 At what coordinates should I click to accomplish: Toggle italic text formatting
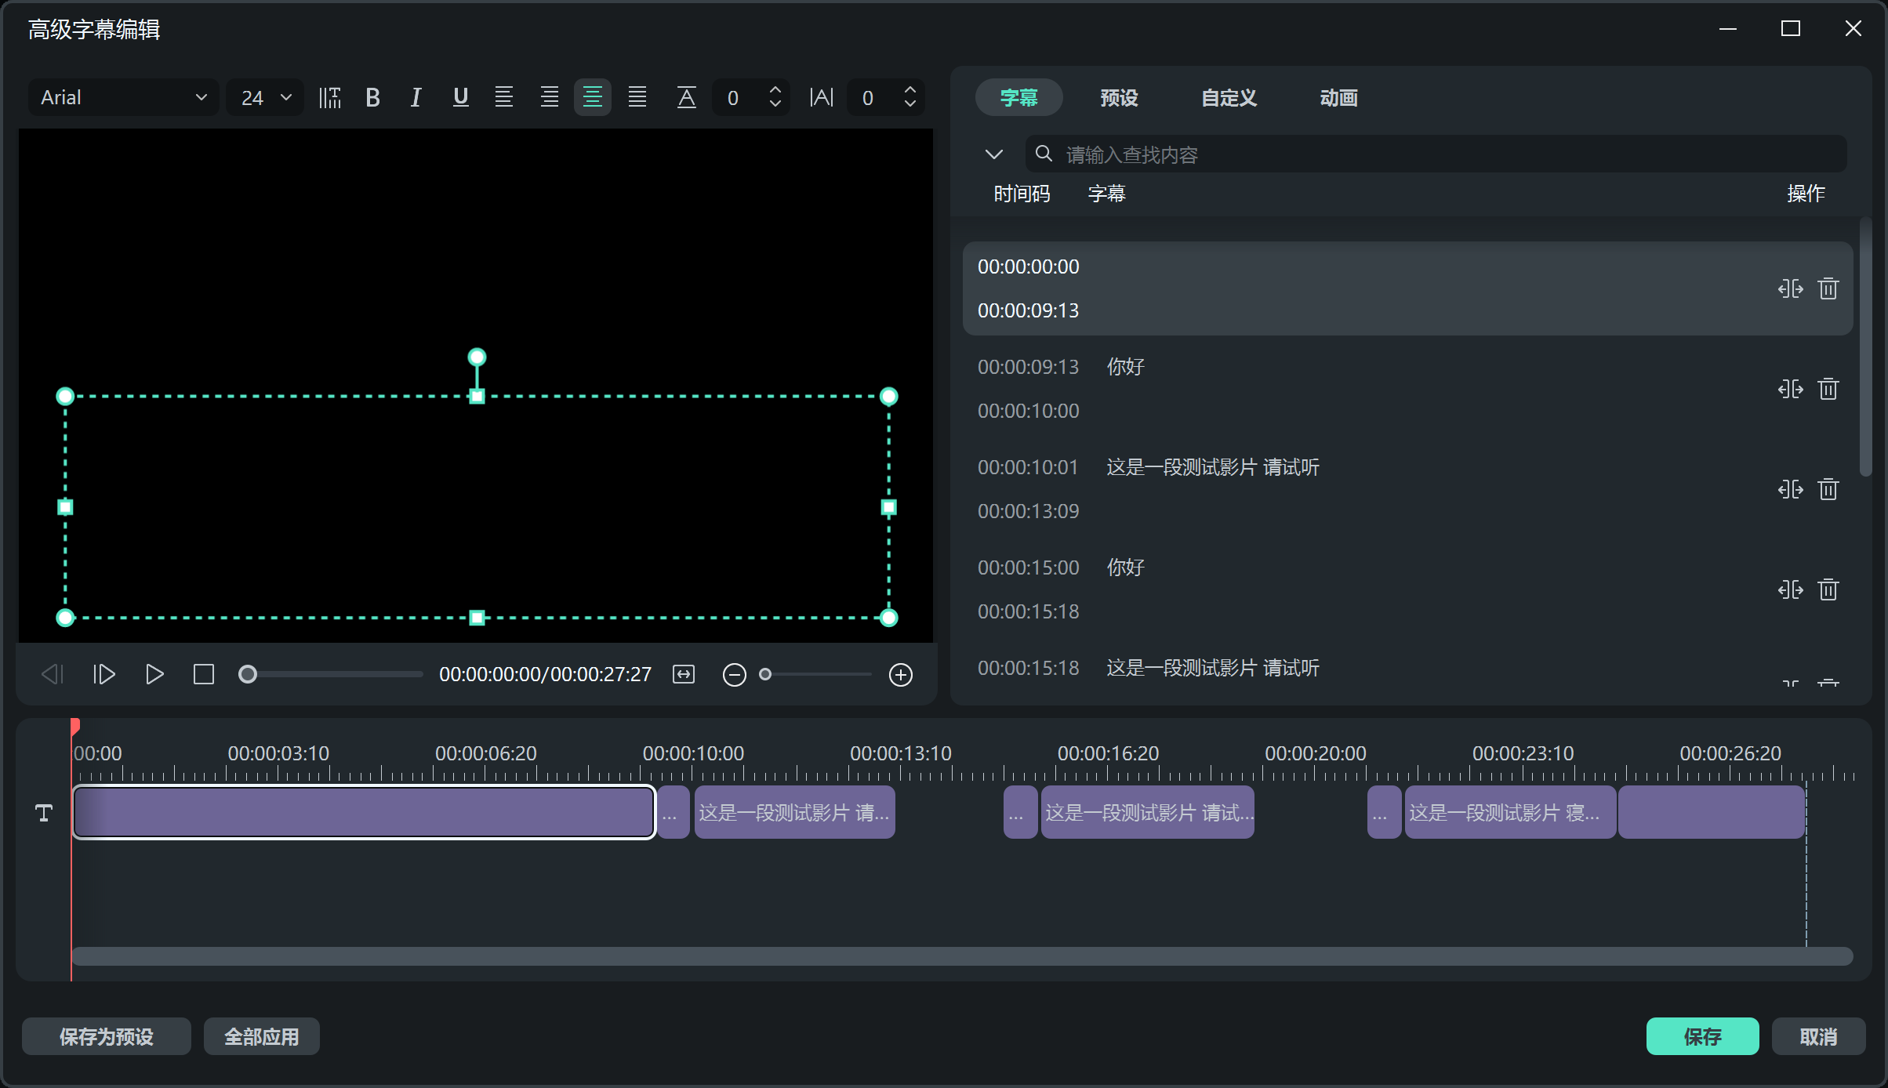[x=416, y=97]
